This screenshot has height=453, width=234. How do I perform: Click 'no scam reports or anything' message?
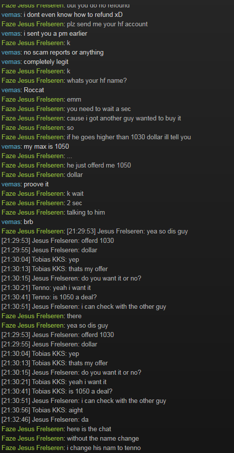click(63, 53)
